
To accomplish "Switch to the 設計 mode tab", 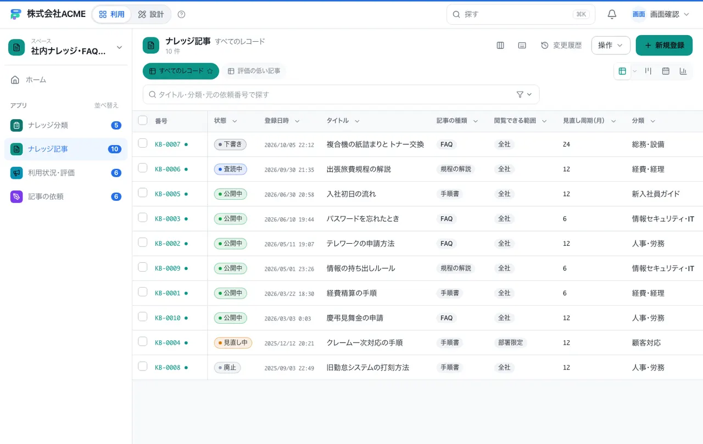I will 151,14.
